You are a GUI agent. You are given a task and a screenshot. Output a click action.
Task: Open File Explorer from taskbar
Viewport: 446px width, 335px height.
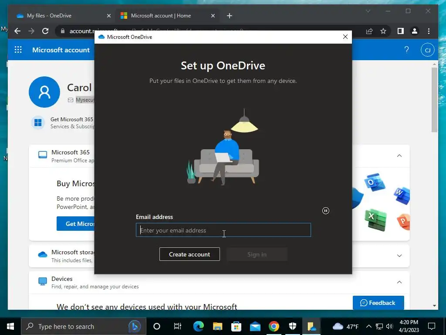pyautogui.click(x=218, y=326)
